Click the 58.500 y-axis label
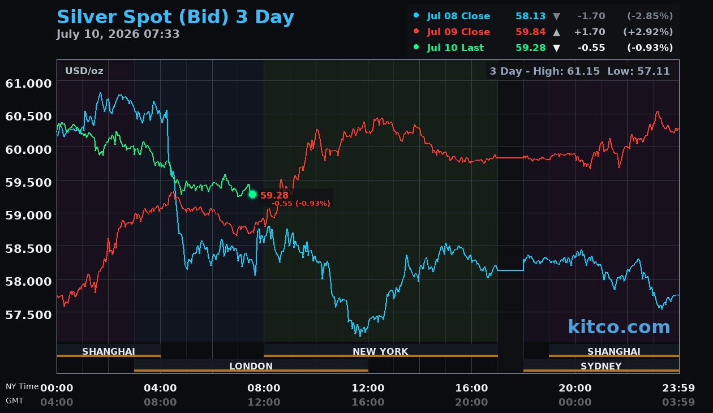713x413 pixels. [28, 248]
